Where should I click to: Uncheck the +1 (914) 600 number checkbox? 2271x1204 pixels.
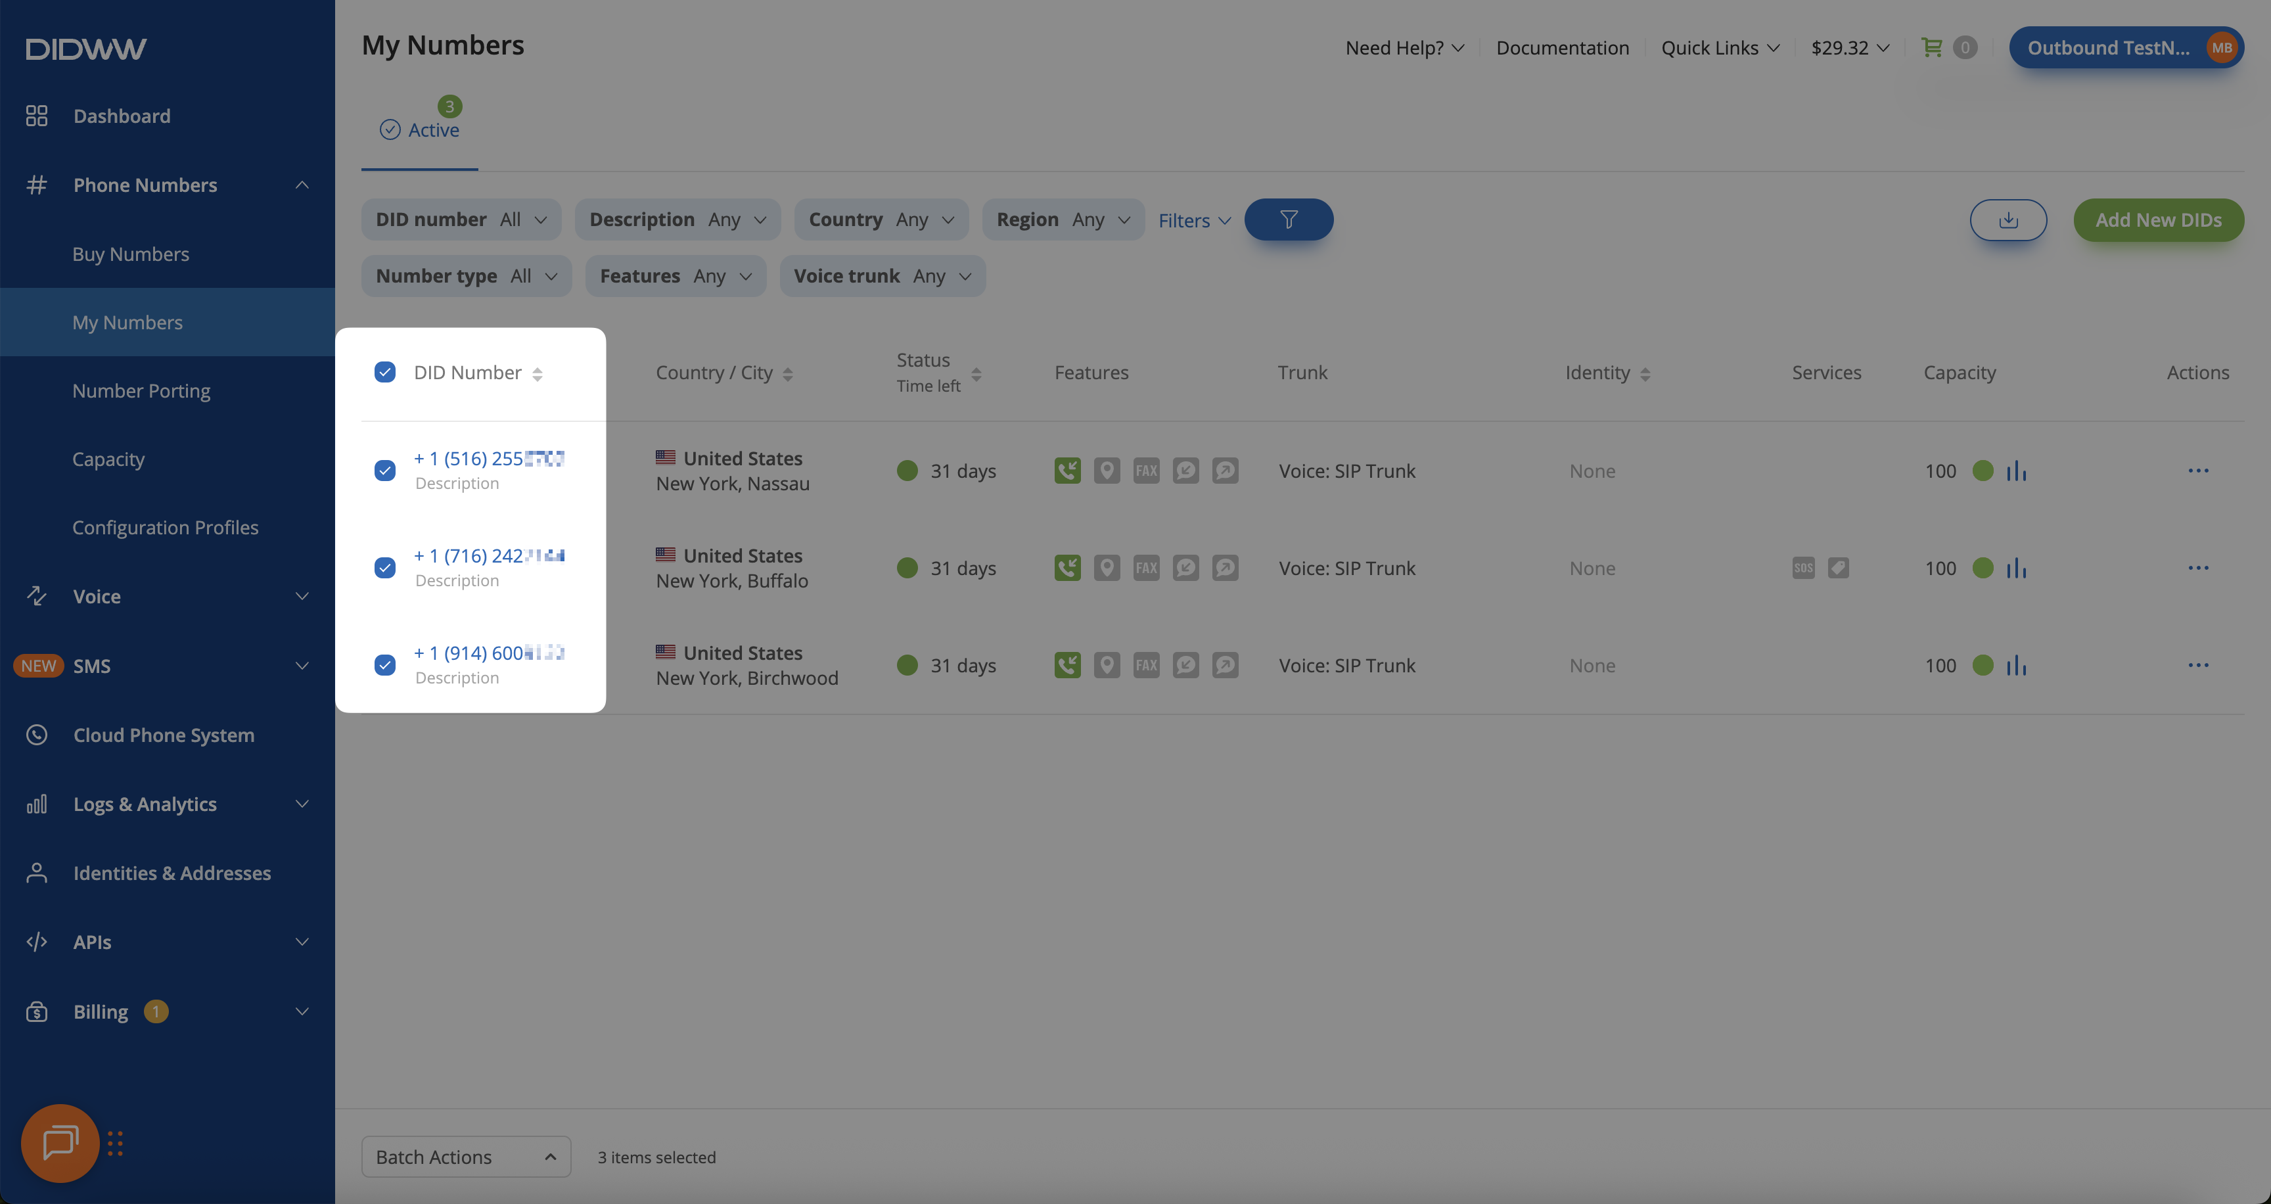(x=384, y=666)
